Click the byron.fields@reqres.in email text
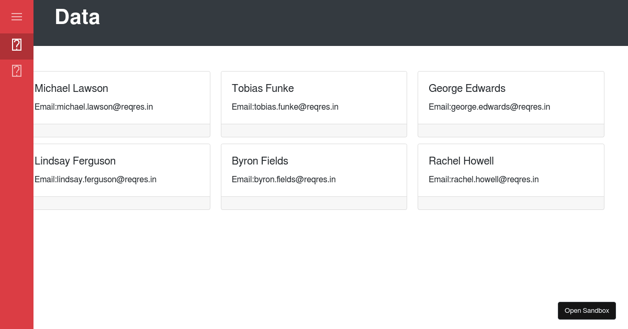Screen dimensions: 628x329 (x=295, y=180)
